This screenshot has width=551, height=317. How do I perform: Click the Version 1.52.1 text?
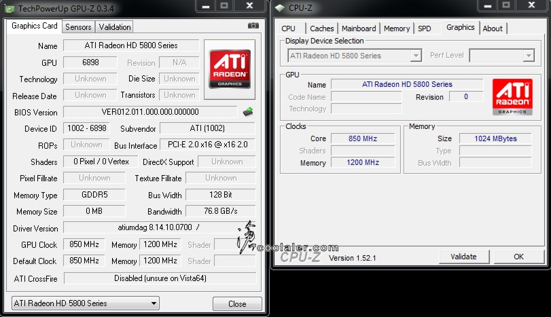click(x=352, y=258)
